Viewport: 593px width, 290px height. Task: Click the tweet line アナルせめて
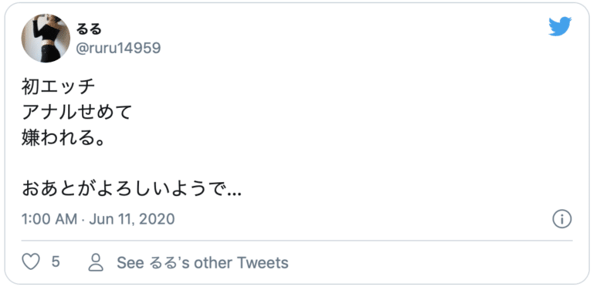76,113
